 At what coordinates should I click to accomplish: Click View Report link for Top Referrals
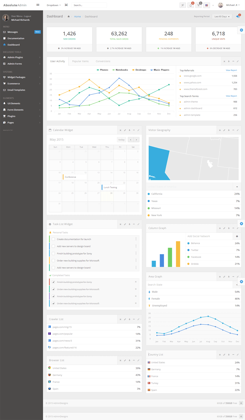[x=231, y=70]
